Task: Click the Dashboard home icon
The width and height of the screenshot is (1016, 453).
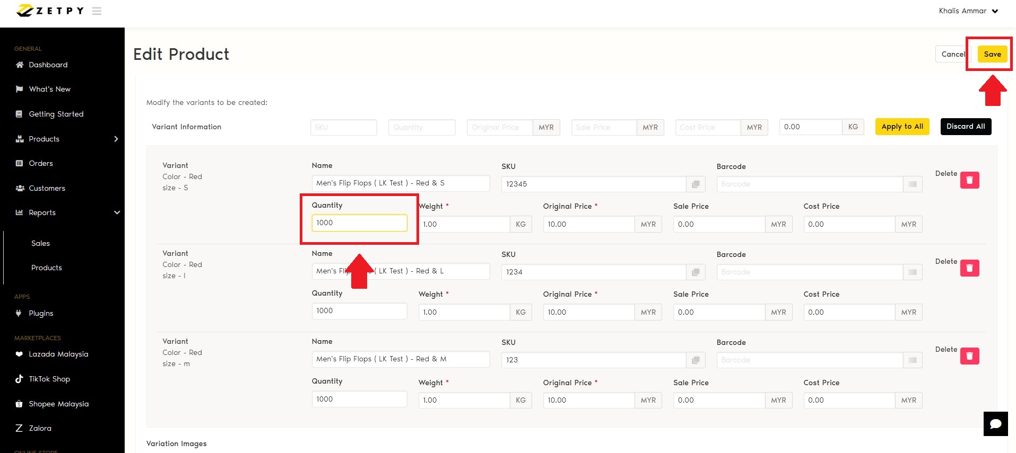Action: (x=20, y=65)
